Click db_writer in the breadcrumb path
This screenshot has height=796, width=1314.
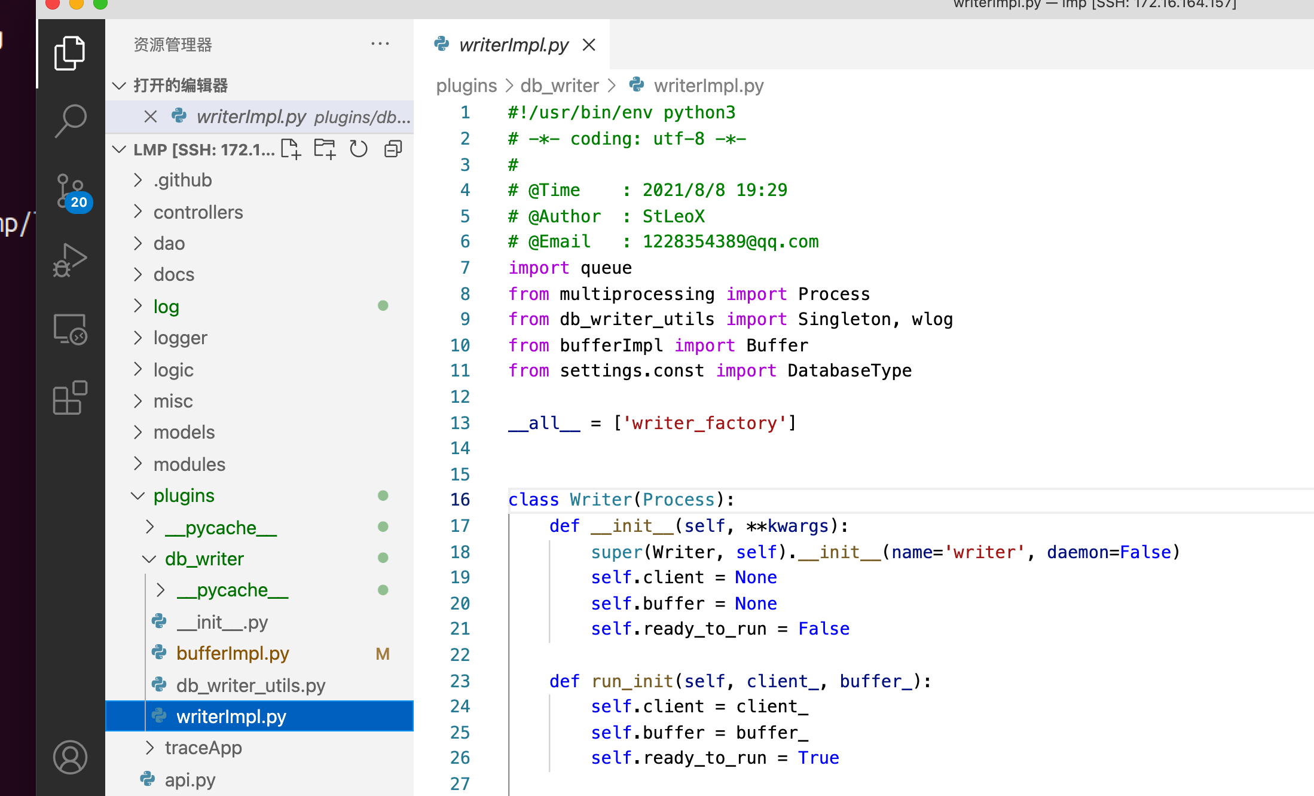[x=559, y=85]
